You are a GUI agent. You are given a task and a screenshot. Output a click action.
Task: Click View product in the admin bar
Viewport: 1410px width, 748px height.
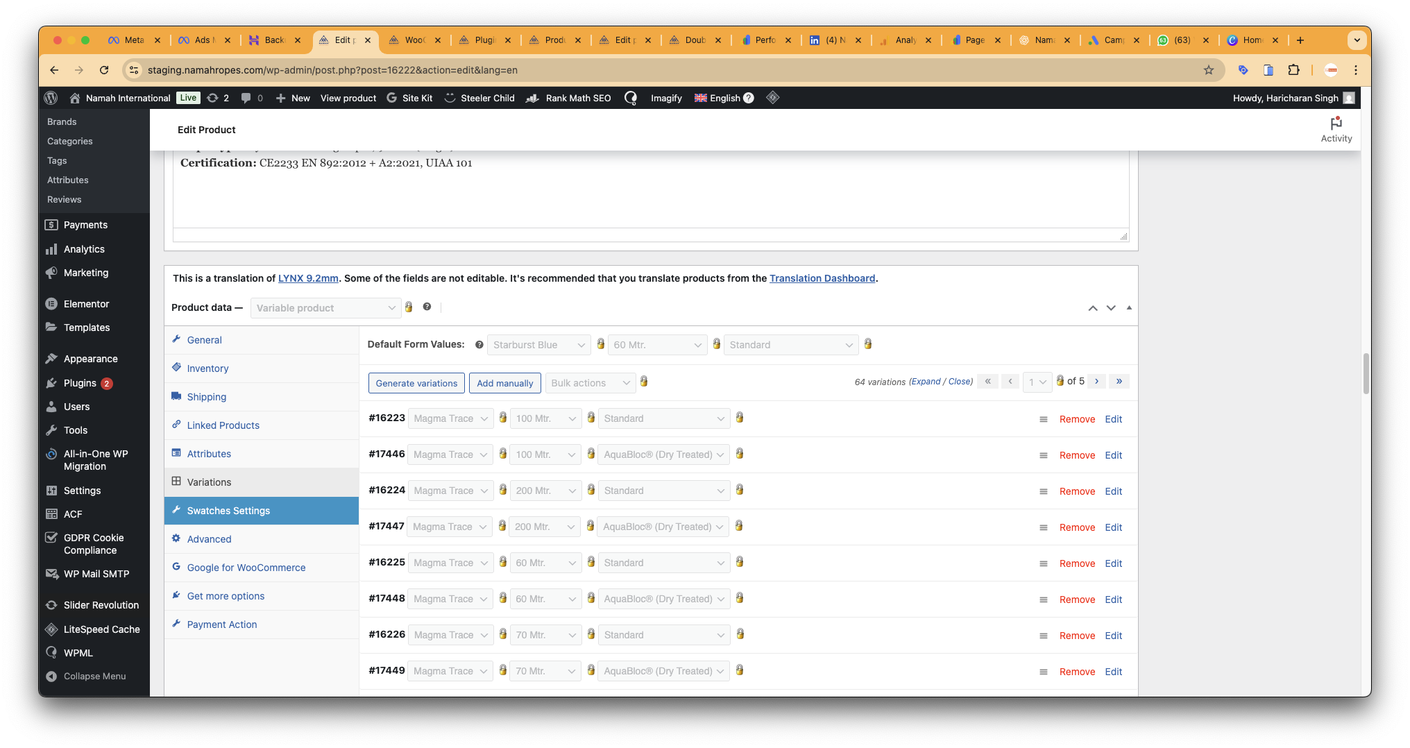(348, 98)
